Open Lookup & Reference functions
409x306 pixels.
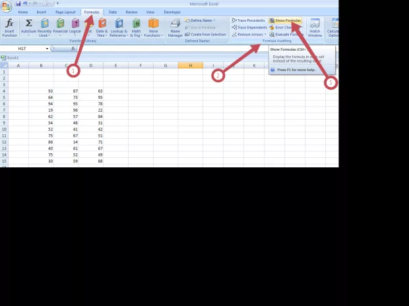(119, 28)
